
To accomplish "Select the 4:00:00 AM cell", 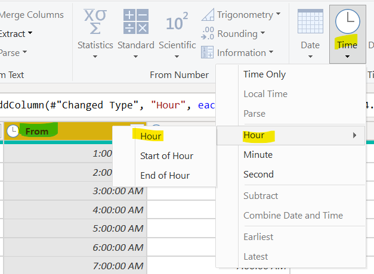I will tap(75, 210).
